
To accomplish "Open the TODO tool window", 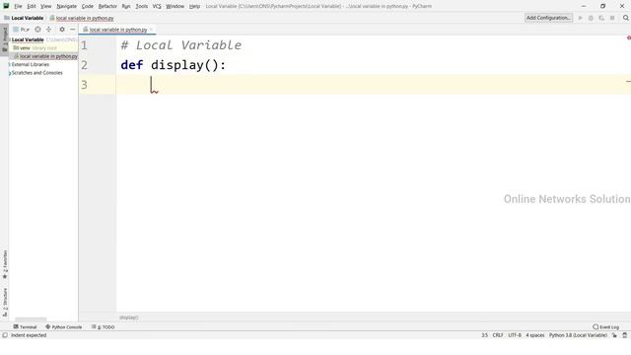I will click(103, 327).
